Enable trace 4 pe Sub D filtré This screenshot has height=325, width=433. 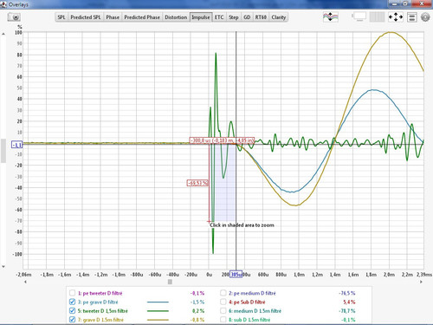pyautogui.click(x=223, y=302)
